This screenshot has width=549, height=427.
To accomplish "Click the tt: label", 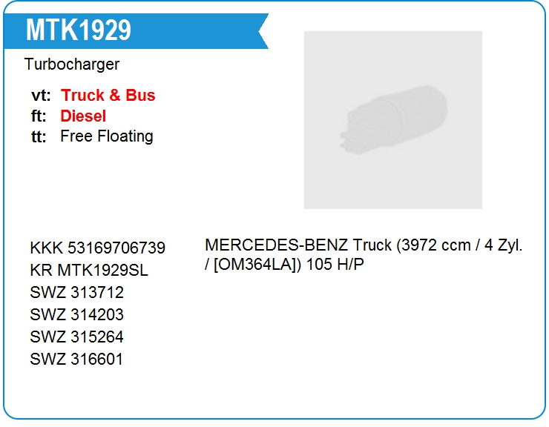I will pos(39,136).
